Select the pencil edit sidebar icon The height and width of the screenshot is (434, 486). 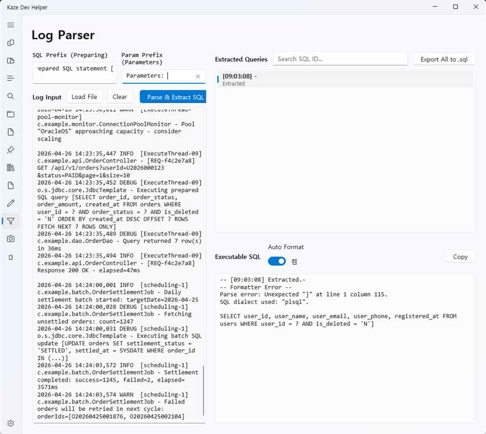click(11, 203)
